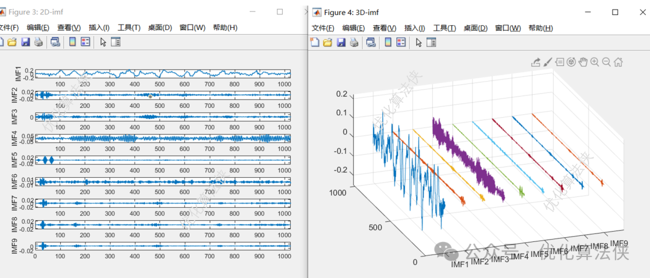Click Link Plot icon in Figure 3 toolbar

click(55, 42)
